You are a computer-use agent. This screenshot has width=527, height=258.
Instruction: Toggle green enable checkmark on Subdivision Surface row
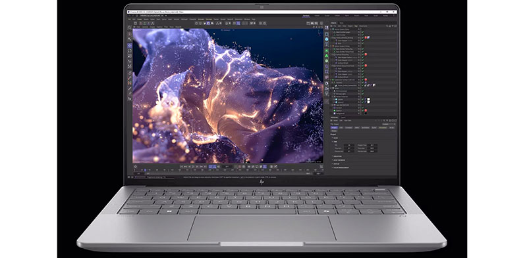pyautogui.click(x=363, y=79)
